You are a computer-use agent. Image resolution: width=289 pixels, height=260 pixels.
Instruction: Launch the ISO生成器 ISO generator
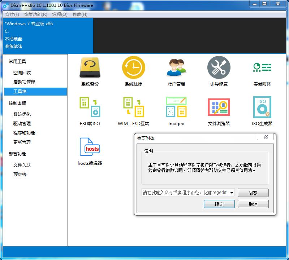pos(262,108)
